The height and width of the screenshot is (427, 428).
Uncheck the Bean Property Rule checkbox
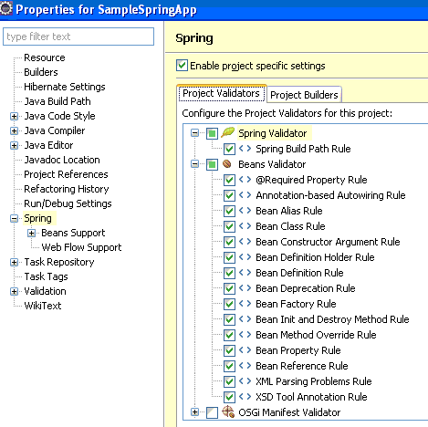[x=229, y=350]
